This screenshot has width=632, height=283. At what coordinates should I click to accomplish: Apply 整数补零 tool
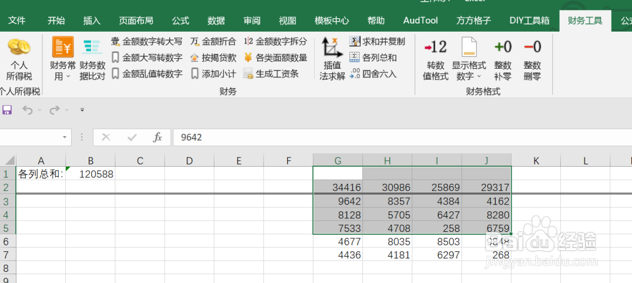(x=503, y=59)
